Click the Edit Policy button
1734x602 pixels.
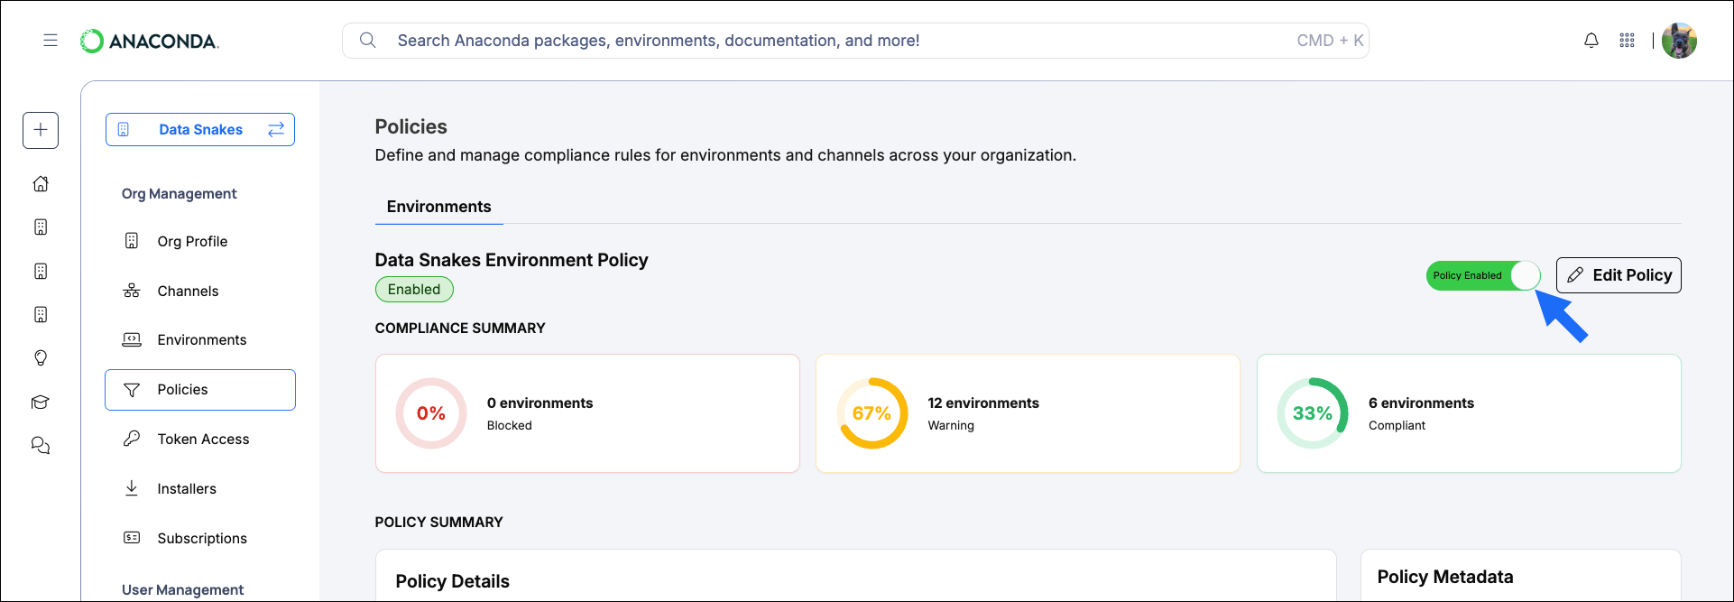pos(1619,275)
